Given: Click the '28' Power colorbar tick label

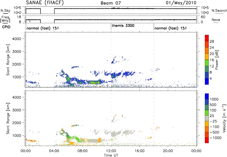Looking at the screenshot, I should 212,41.
